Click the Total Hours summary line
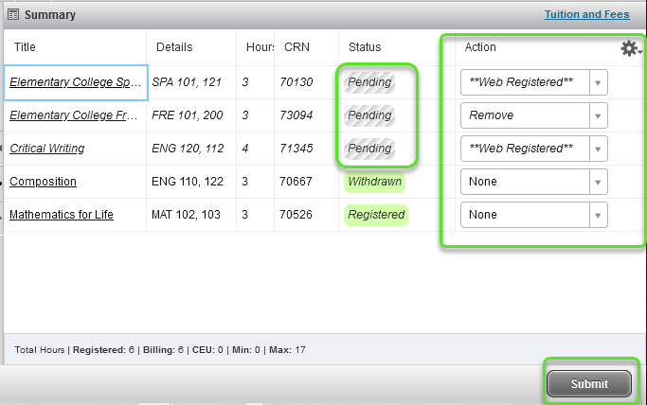This screenshot has height=405, width=647. pos(160,350)
